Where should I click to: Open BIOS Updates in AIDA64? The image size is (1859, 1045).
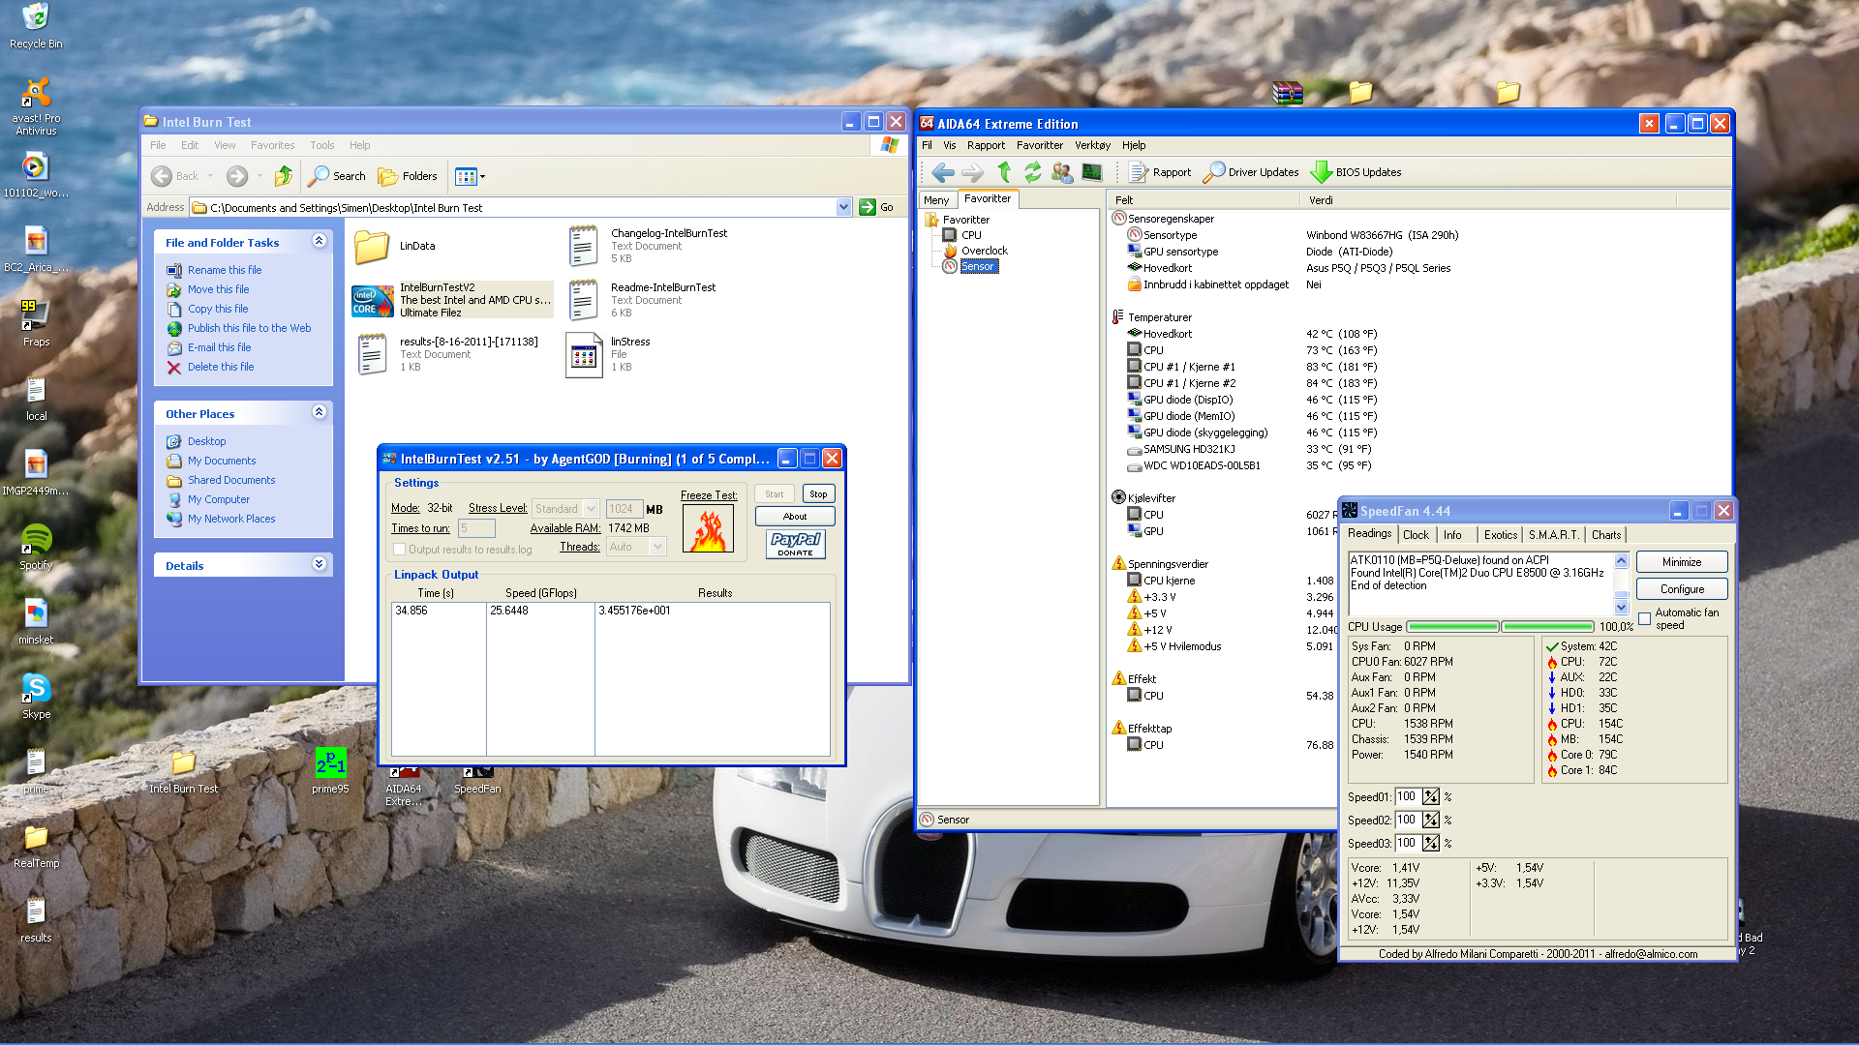coord(1356,172)
